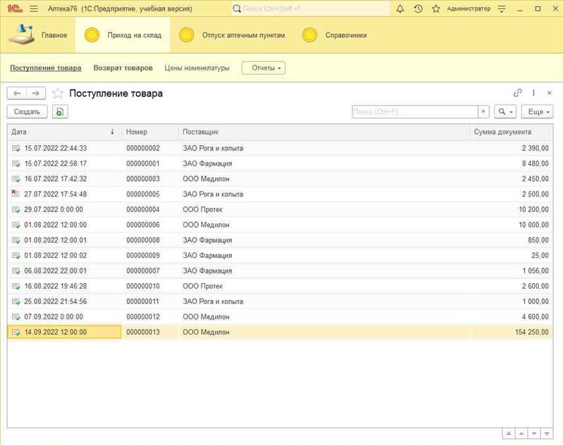The width and height of the screenshot is (564, 446).
Task: Click the Администратор user name
Action: point(469,8)
